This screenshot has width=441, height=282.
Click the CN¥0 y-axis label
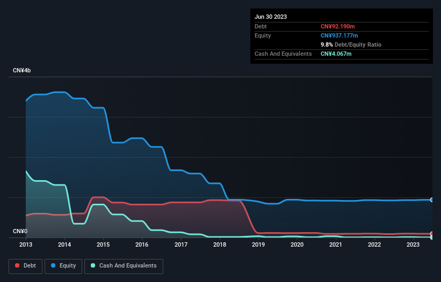click(x=20, y=231)
